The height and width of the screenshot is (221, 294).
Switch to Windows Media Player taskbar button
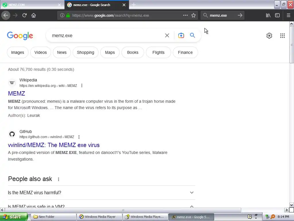99,217
